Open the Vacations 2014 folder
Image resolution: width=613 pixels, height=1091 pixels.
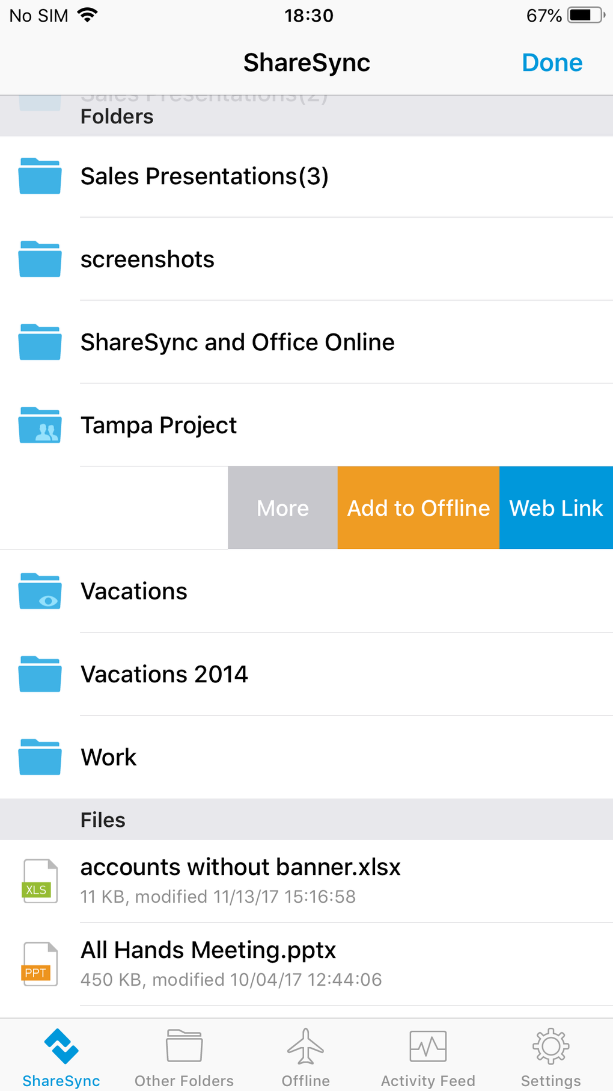(164, 675)
